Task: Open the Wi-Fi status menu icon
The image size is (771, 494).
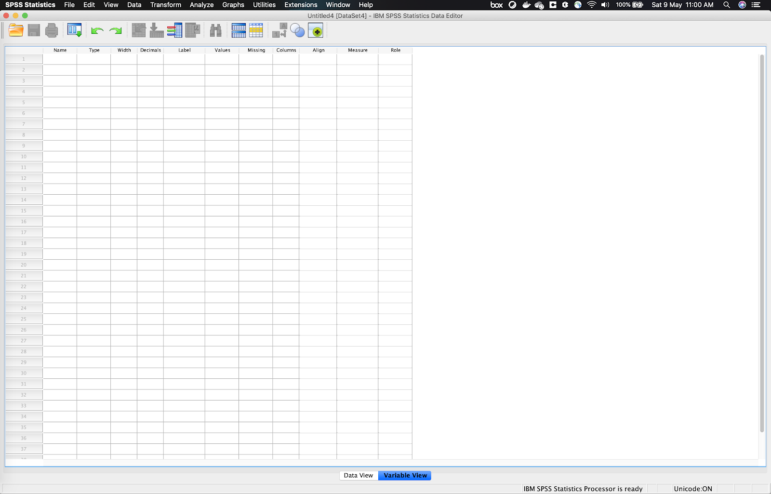Action: tap(591, 5)
